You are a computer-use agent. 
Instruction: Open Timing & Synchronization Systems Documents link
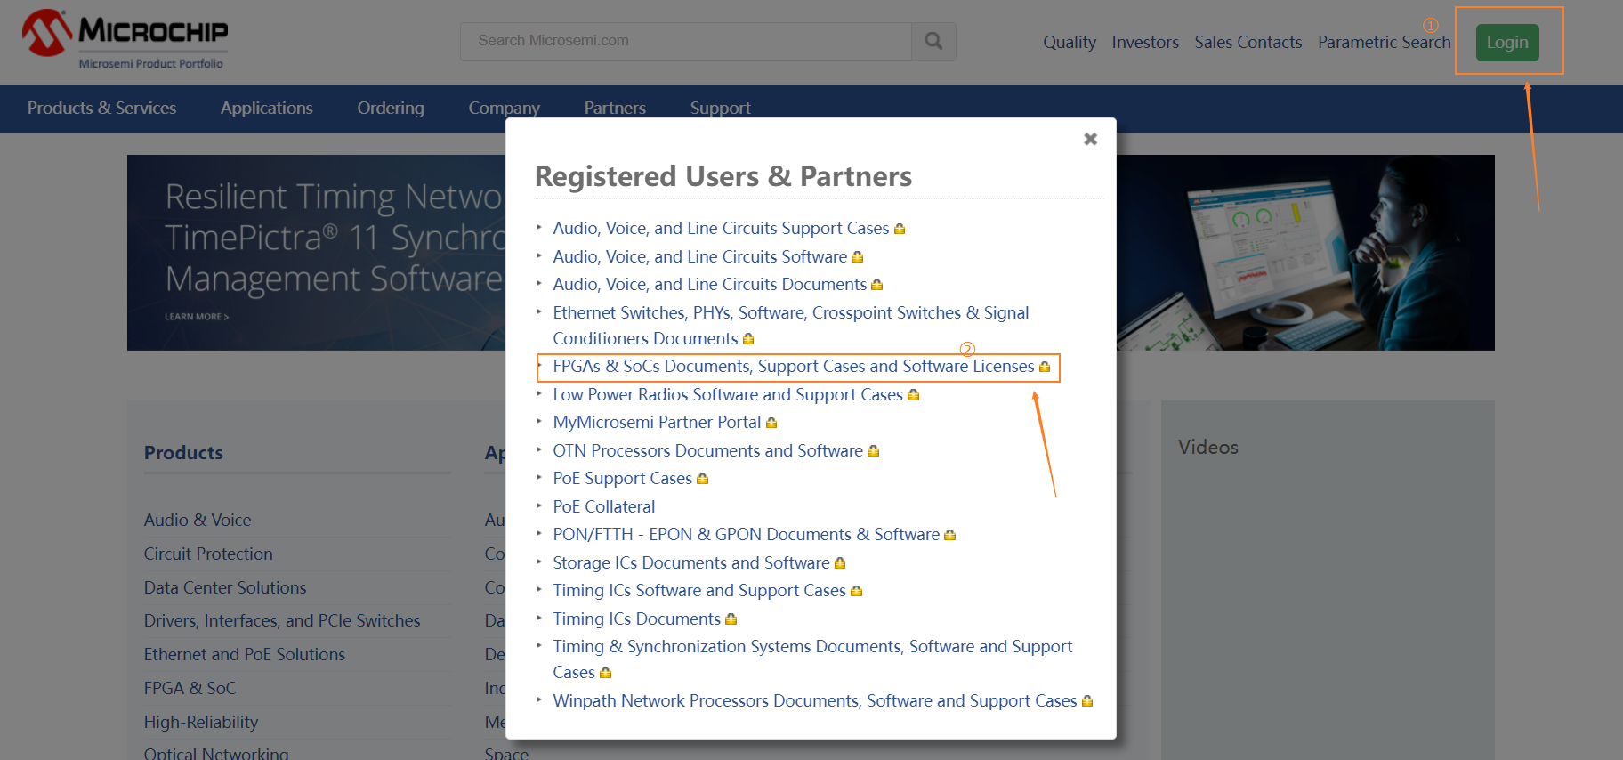[812, 659]
